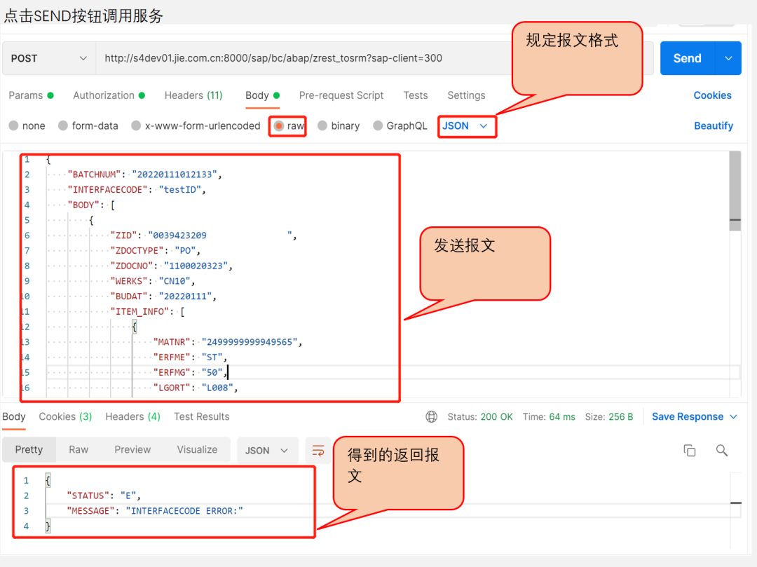Switch to the Tests tab
The width and height of the screenshot is (757, 567).
coord(415,95)
